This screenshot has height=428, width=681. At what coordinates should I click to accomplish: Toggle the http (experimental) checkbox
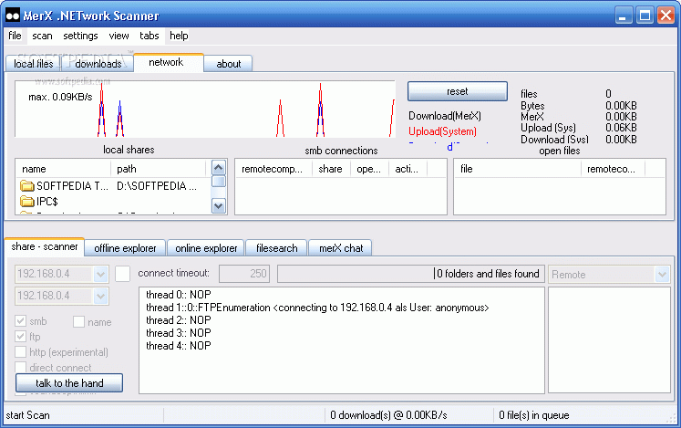coord(20,351)
